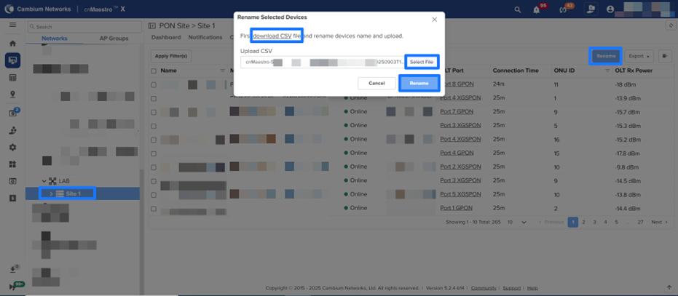This screenshot has height=296, width=678.
Task: Collapse the LAB network tree node
Action: click(44, 181)
